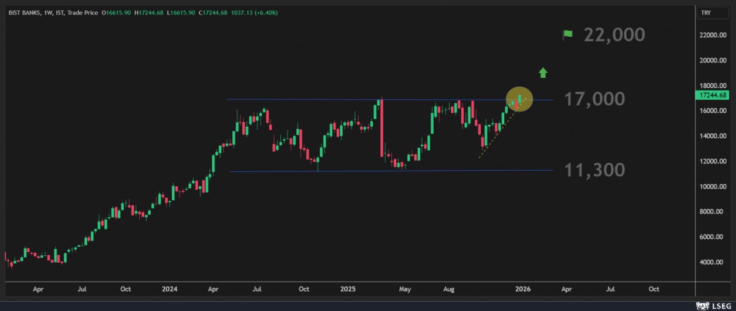Select the large 22,000 target text annotation
The image size is (736, 311).
tap(614, 35)
